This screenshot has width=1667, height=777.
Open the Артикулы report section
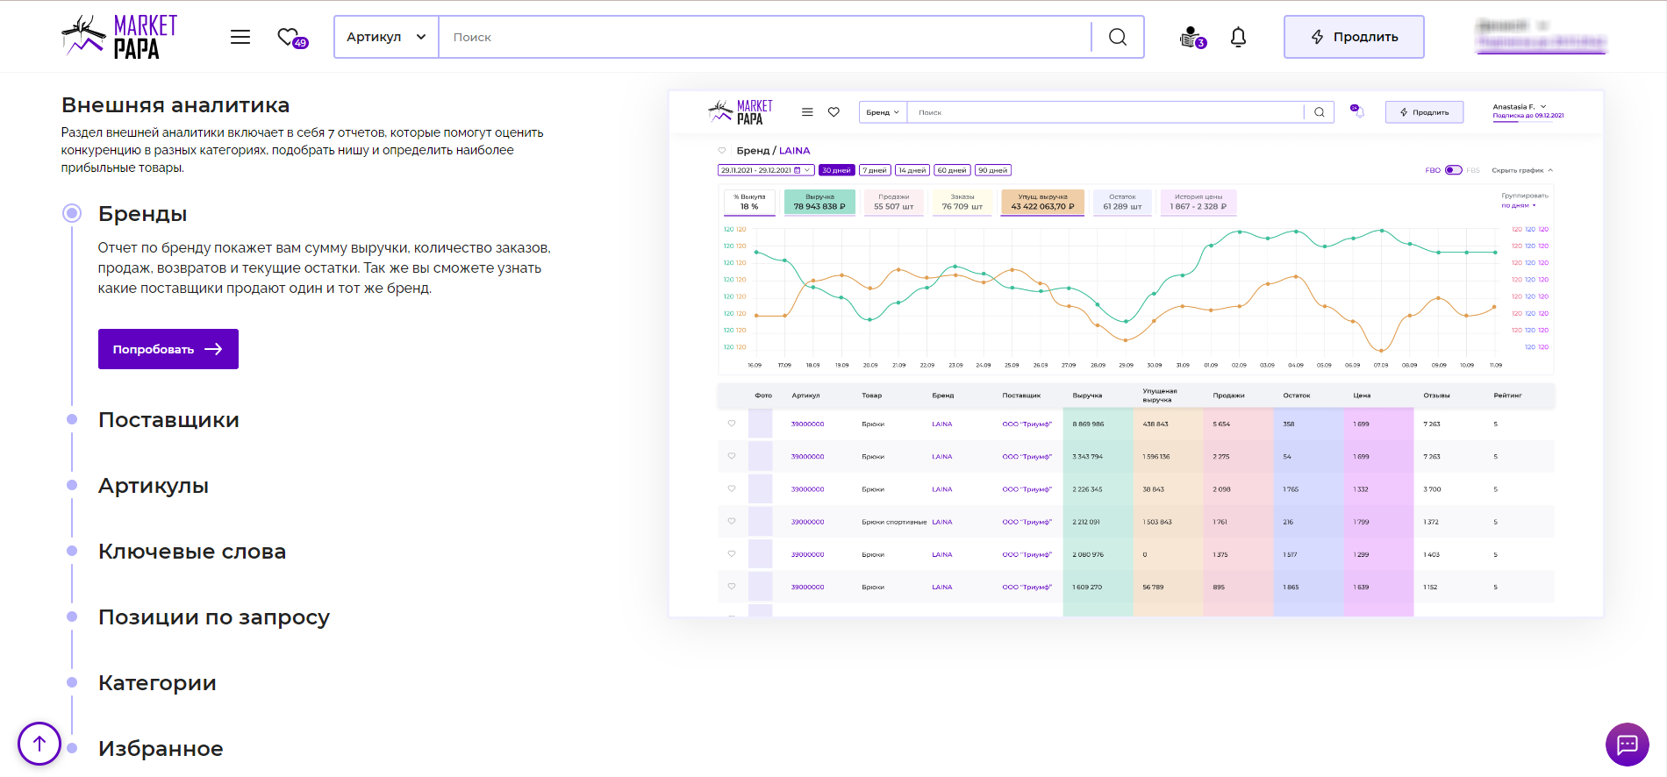click(x=154, y=486)
